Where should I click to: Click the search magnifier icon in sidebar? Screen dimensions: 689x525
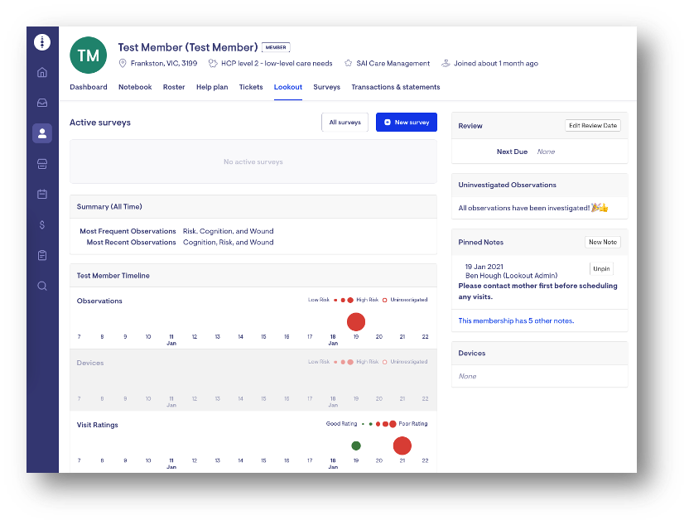point(42,286)
